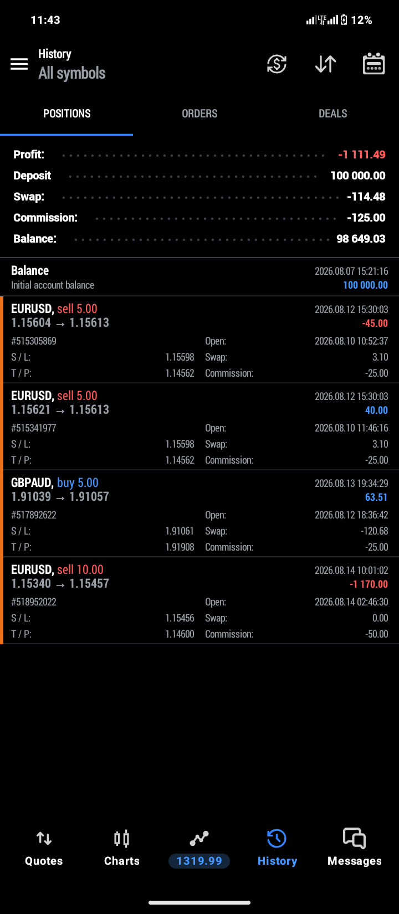Switch to the ORDERS tab
The image size is (399, 914).
coord(199,114)
